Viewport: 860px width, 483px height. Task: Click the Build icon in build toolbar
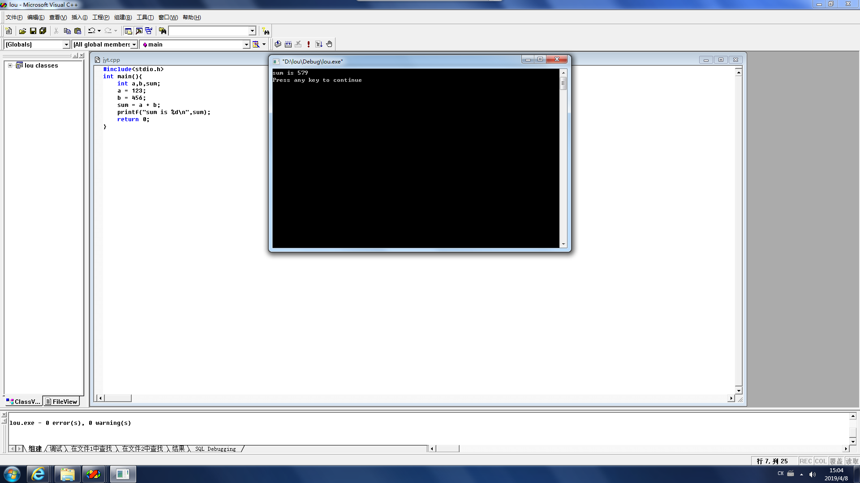[x=288, y=44]
